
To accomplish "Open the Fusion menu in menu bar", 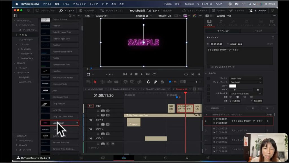I will pos(168,4).
